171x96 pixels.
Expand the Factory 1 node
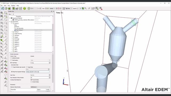tap(11, 32)
